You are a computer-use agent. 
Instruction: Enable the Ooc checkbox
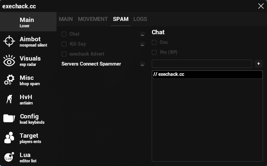[154, 42]
